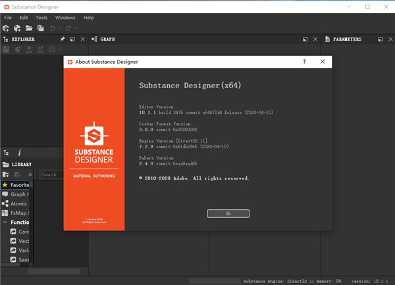Image resolution: width=395 pixels, height=285 pixels.
Task: Select the Atomic Nodes library category
Action: point(15,203)
